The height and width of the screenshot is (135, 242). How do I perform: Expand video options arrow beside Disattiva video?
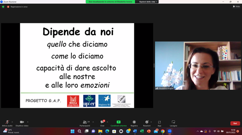click(27, 122)
